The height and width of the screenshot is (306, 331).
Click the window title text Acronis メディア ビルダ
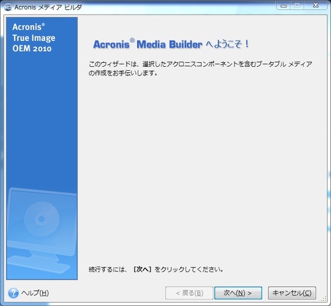[48, 7]
